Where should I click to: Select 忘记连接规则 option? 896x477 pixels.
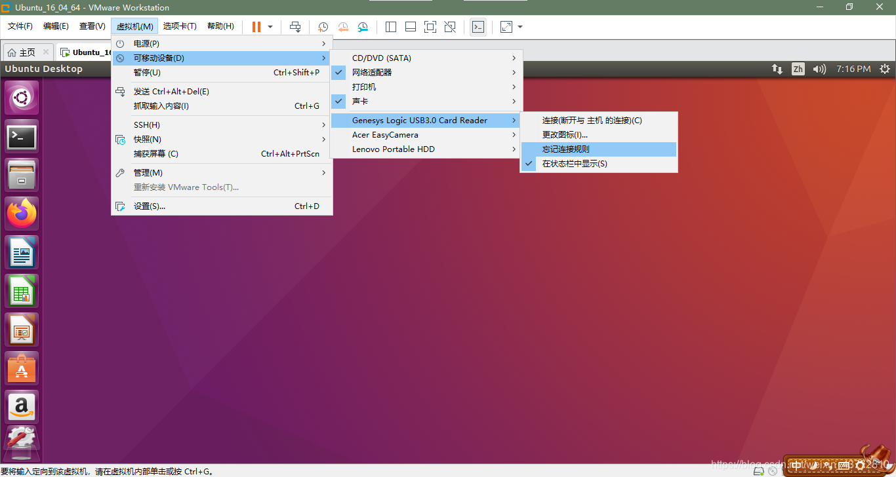599,149
